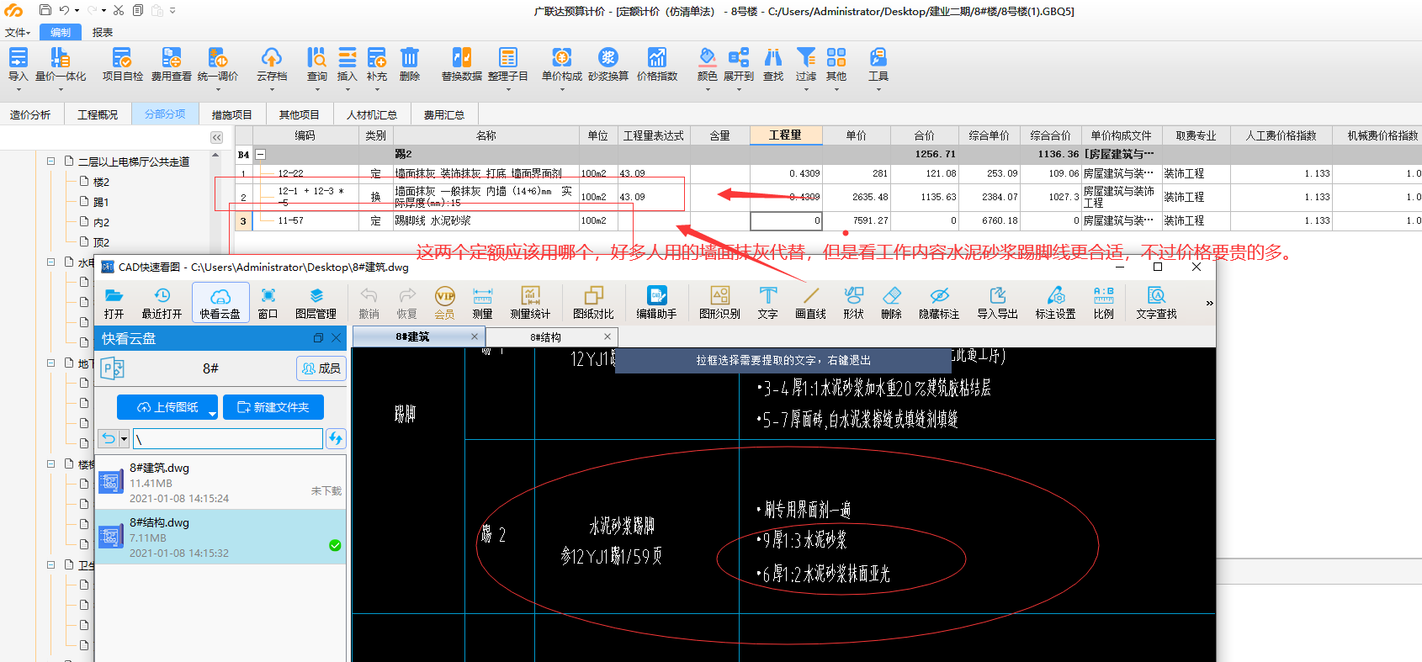Open 文字查找 text search in CAD viewer
This screenshot has width=1422, height=662.
1156,304
